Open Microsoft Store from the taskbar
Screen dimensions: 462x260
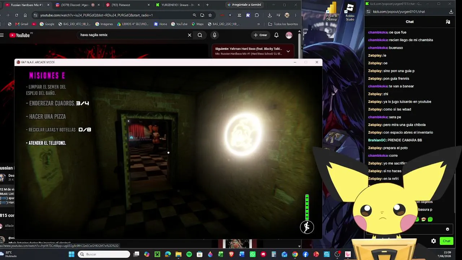click(x=200, y=254)
